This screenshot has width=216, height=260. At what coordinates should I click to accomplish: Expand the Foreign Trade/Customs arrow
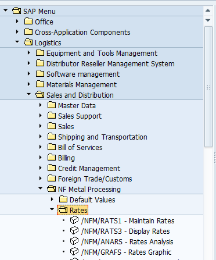point(41,178)
